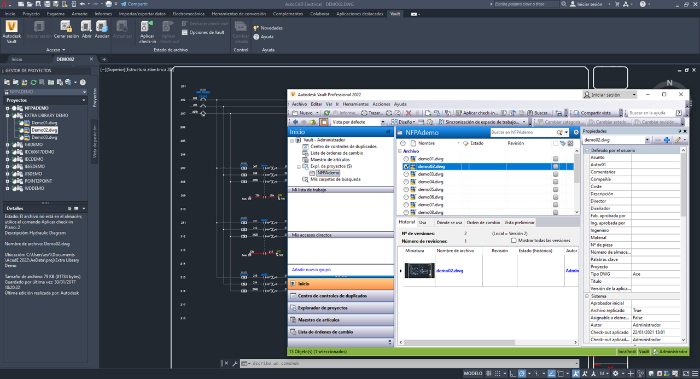The height and width of the screenshot is (379, 700).
Task: Switch to the Inicio drawing tab
Action: pos(17,59)
